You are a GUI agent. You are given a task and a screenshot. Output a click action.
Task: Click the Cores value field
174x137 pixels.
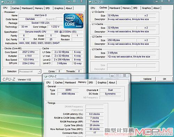(x=59, y=71)
